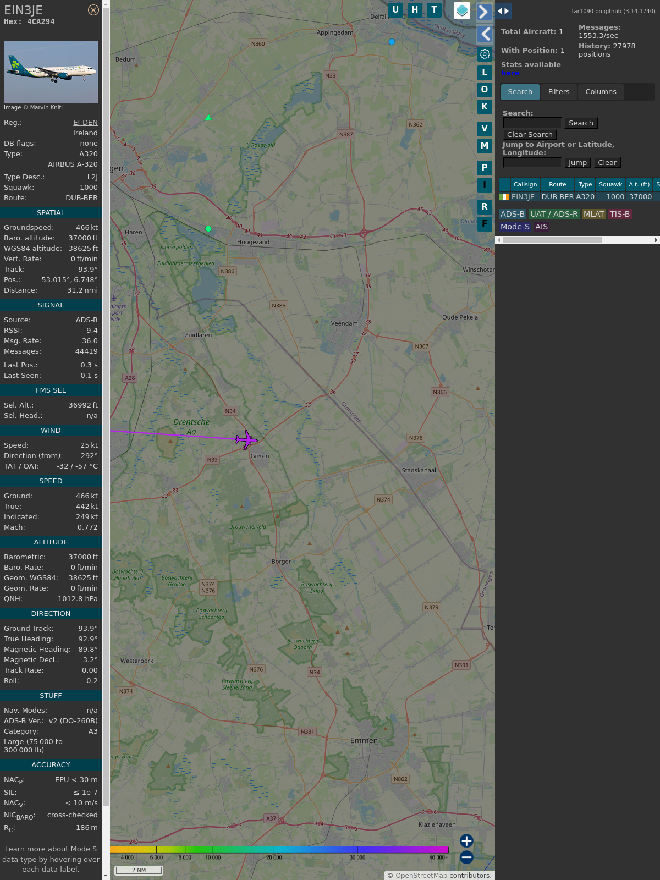Click the table scrollbar right arrow
The image size is (660, 880).
656,240
